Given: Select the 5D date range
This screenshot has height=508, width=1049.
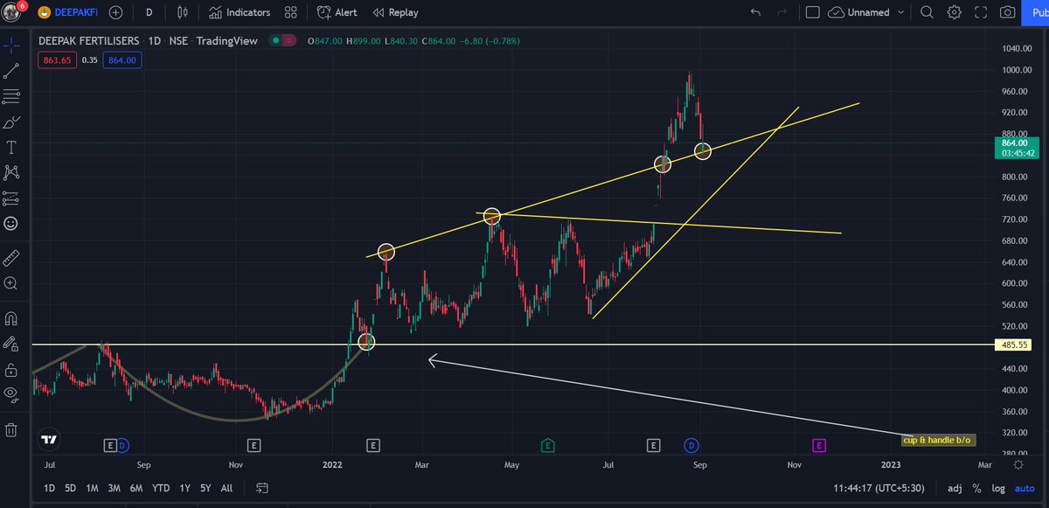Looking at the screenshot, I should coord(70,488).
